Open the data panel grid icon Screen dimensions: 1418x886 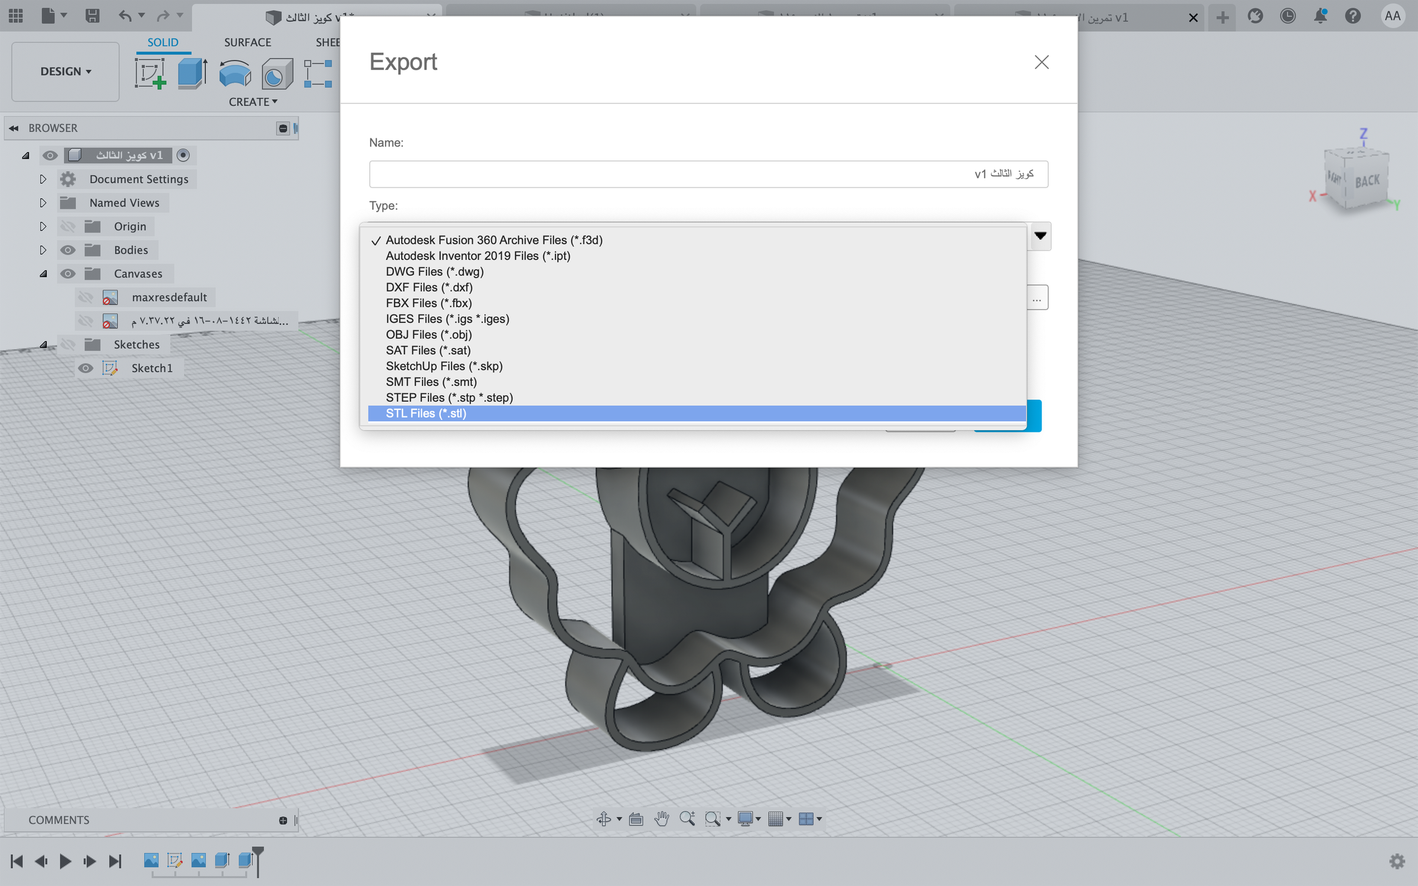(x=16, y=16)
